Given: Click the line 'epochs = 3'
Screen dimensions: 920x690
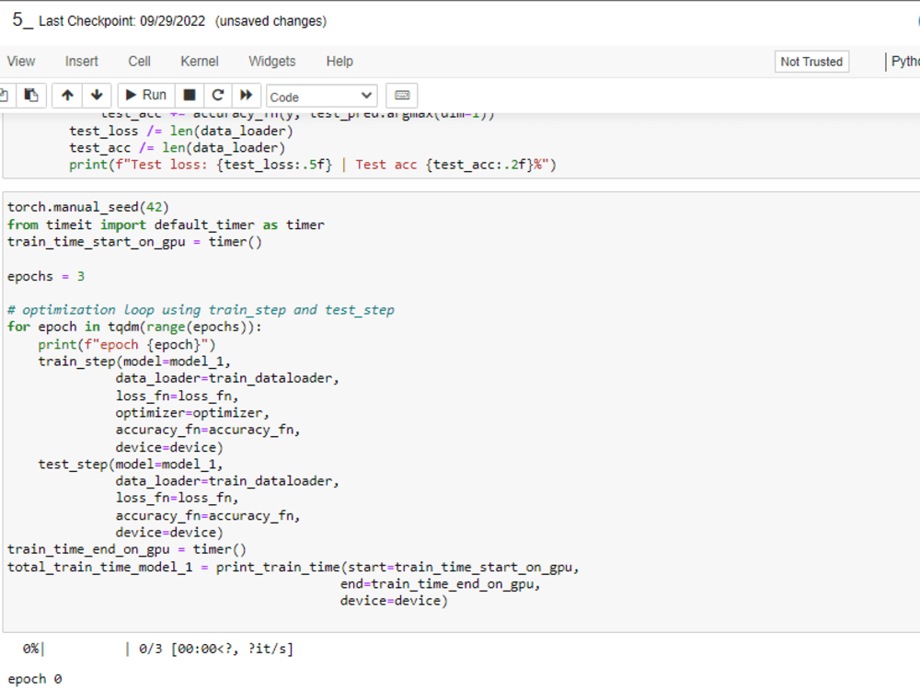Looking at the screenshot, I should tap(46, 276).
